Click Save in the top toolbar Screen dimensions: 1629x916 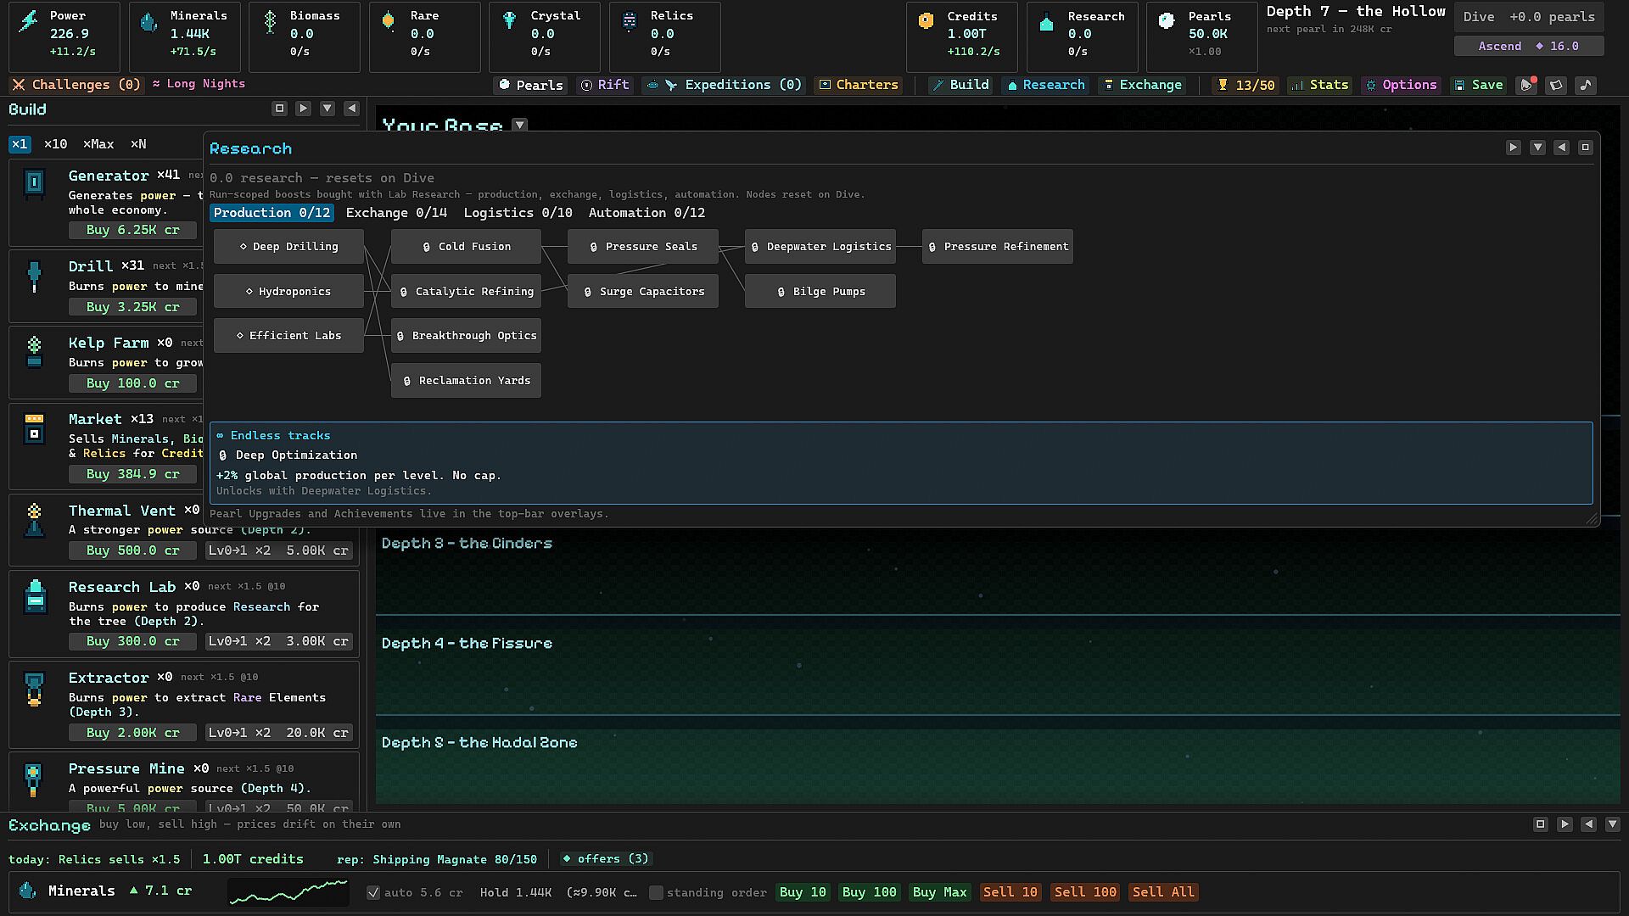(1478, 85)
